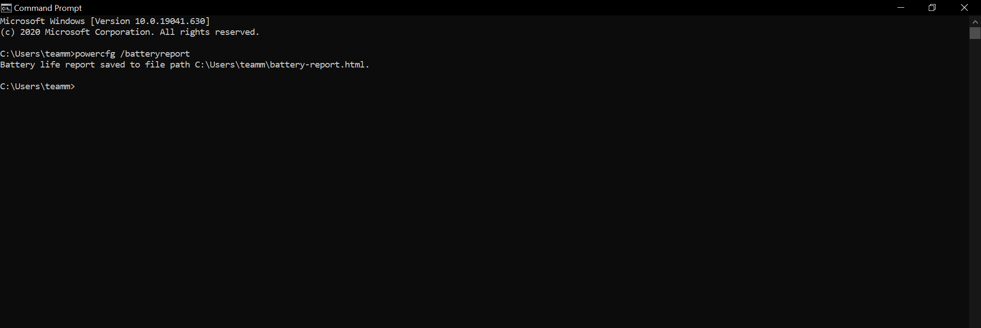Minimize the Command Prompt window

pyautogui.click(x=901, y=8)
